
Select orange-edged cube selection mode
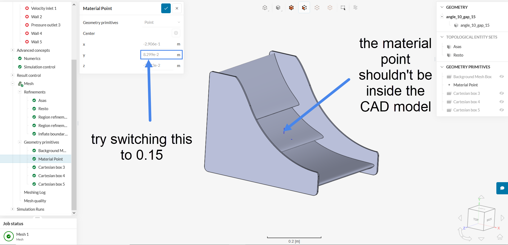pyautogui.click(x=304, y=8)
